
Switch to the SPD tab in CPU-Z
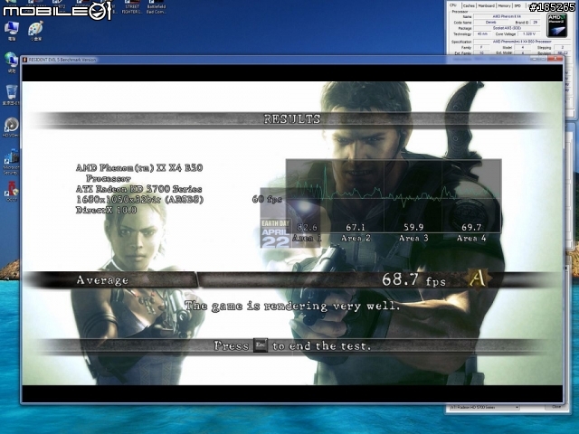coord(517,6)
